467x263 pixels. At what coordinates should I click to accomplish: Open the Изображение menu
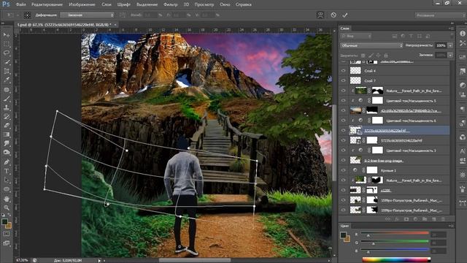tap(82, 4)
